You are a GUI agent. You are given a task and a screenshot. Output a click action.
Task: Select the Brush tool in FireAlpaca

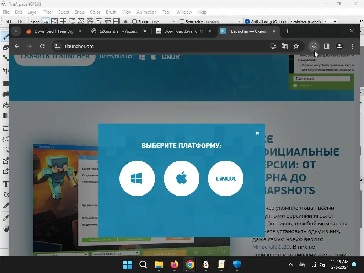(5, 37)
